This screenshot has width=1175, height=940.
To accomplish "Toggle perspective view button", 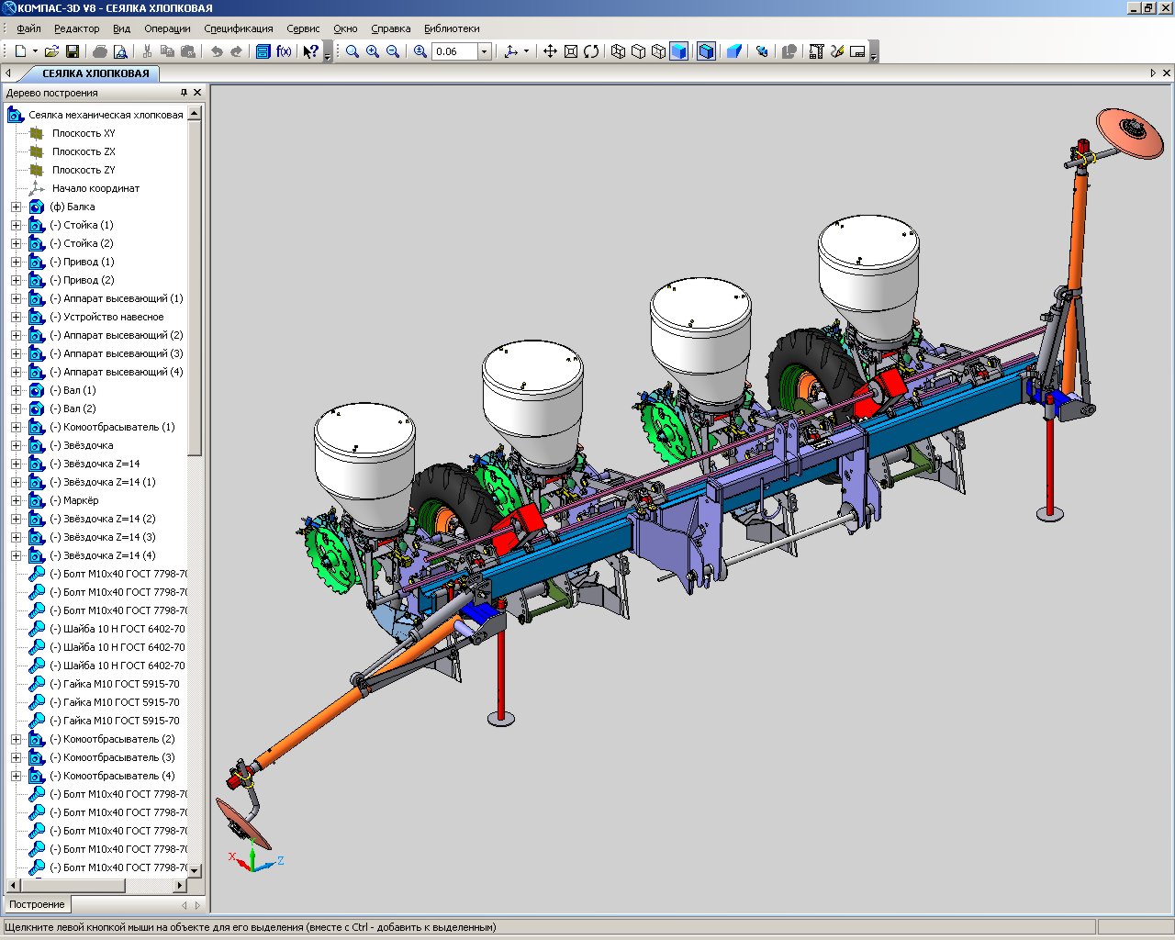I will pyautogui.click(x=733, y=51).
